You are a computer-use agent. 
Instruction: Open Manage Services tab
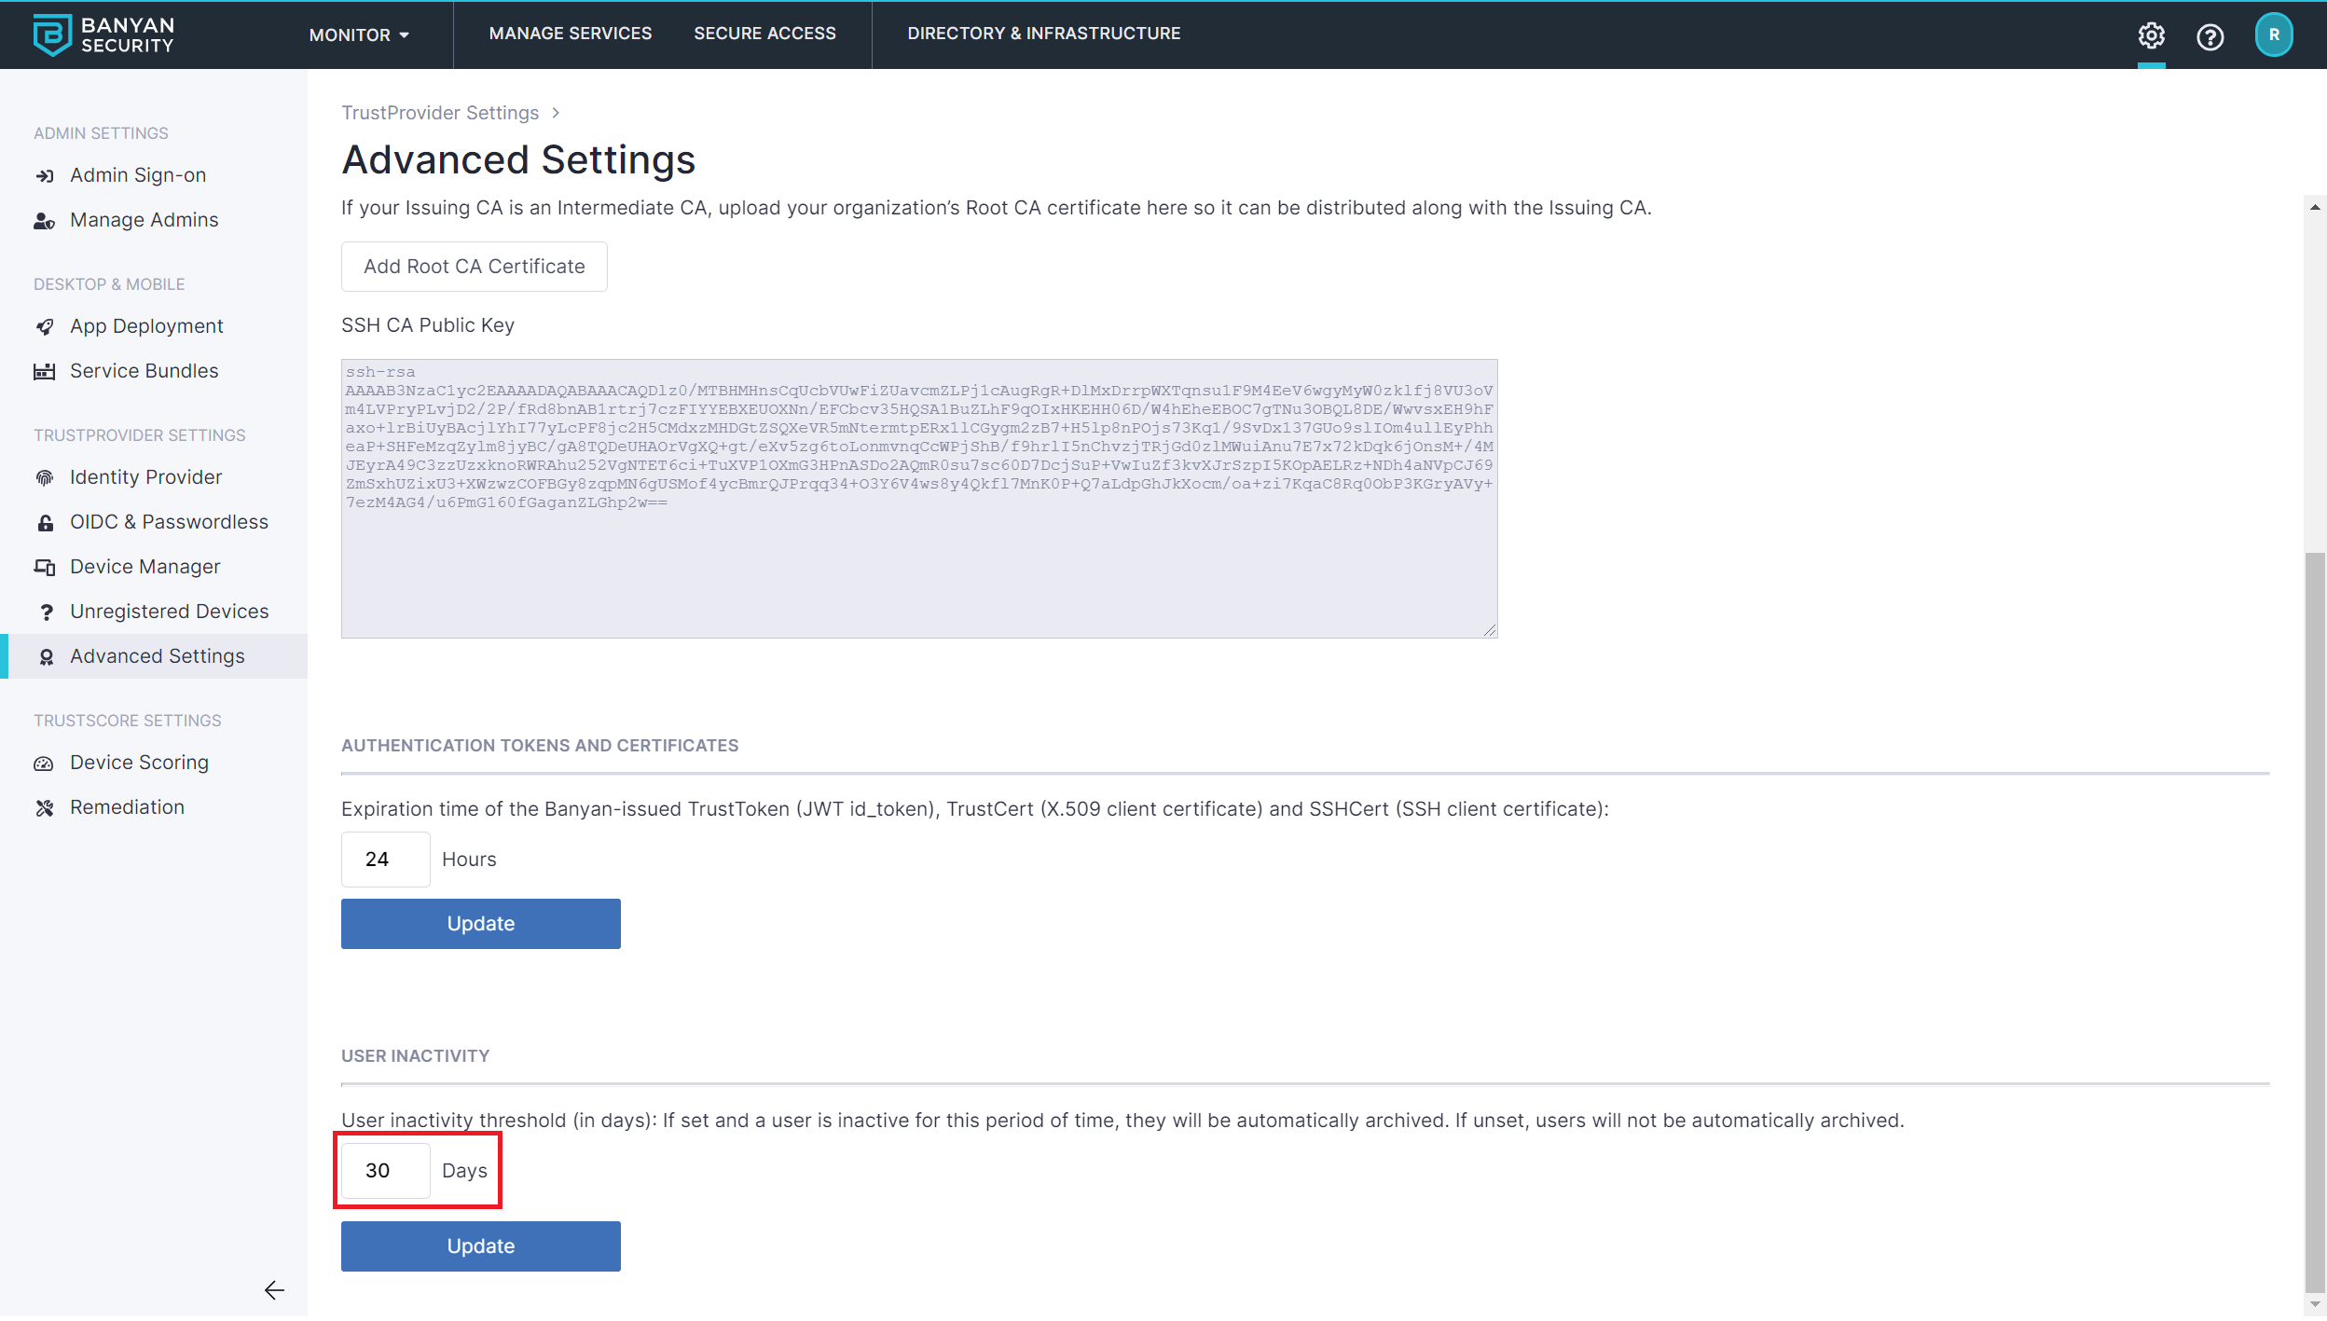click(x=571, y=34)
